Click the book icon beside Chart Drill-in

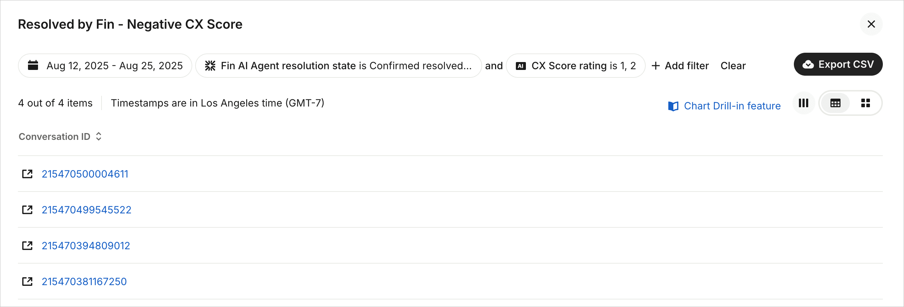[673, 106]
